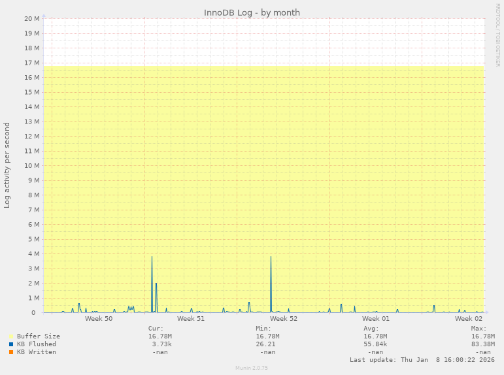Viewport: 504px width, 375px height.
Task: Click the 'Munin 2.0.75' footer text
Action: (252, 368)
